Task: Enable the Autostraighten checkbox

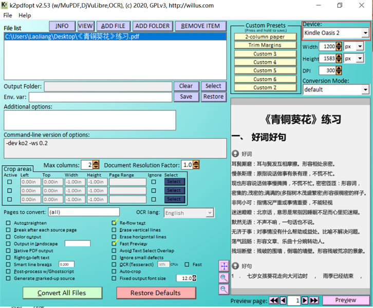Action: click(8, 223)
